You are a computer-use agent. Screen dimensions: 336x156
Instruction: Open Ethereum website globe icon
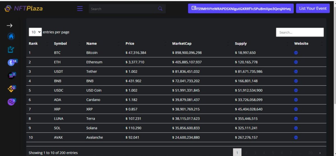click(x=296, y=62)
